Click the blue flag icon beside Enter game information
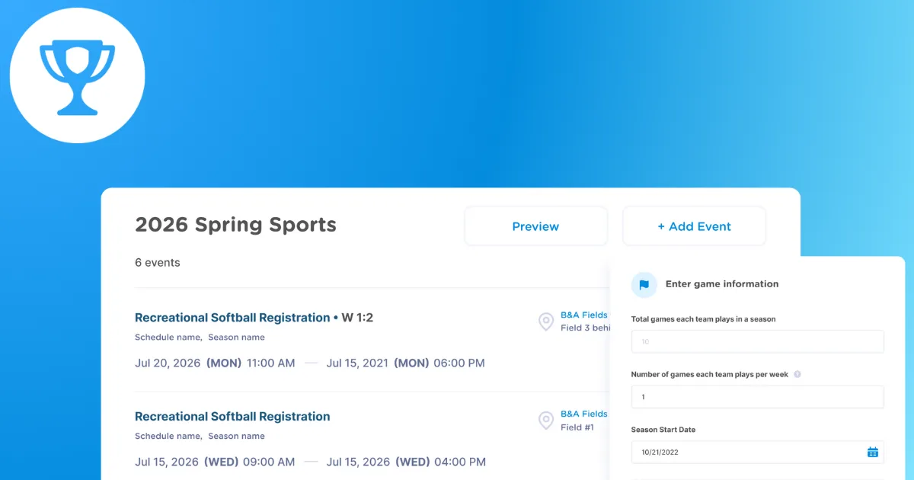 tap(644, 284)
